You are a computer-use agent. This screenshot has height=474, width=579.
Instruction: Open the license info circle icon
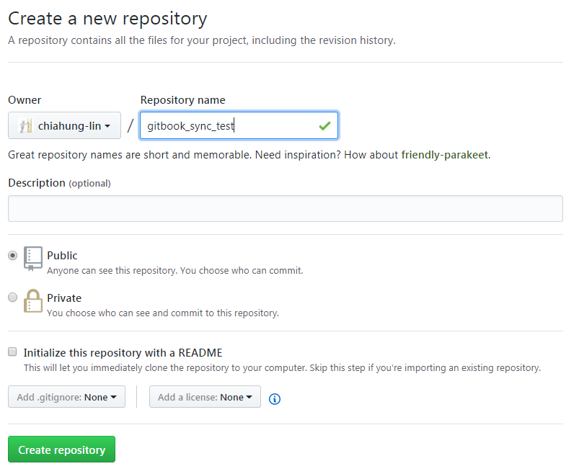(274, 398)
